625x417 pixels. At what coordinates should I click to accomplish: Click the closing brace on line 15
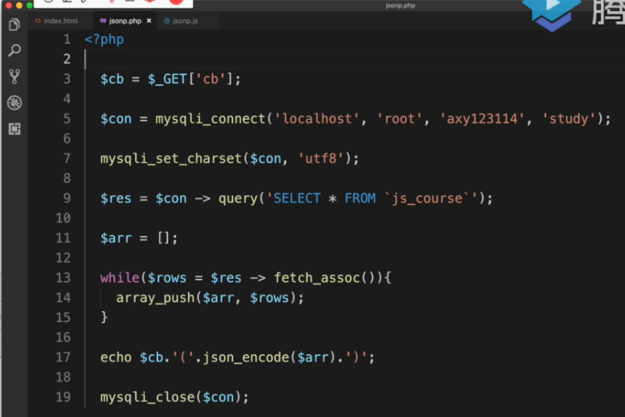click(104, 317)
